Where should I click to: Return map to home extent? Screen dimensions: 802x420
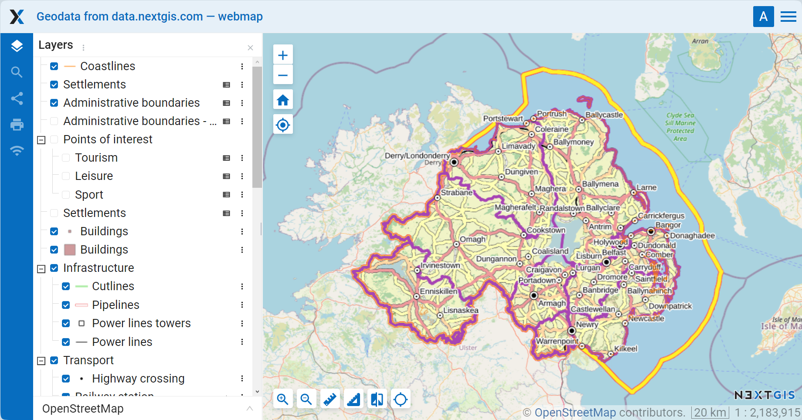[283, 100]
